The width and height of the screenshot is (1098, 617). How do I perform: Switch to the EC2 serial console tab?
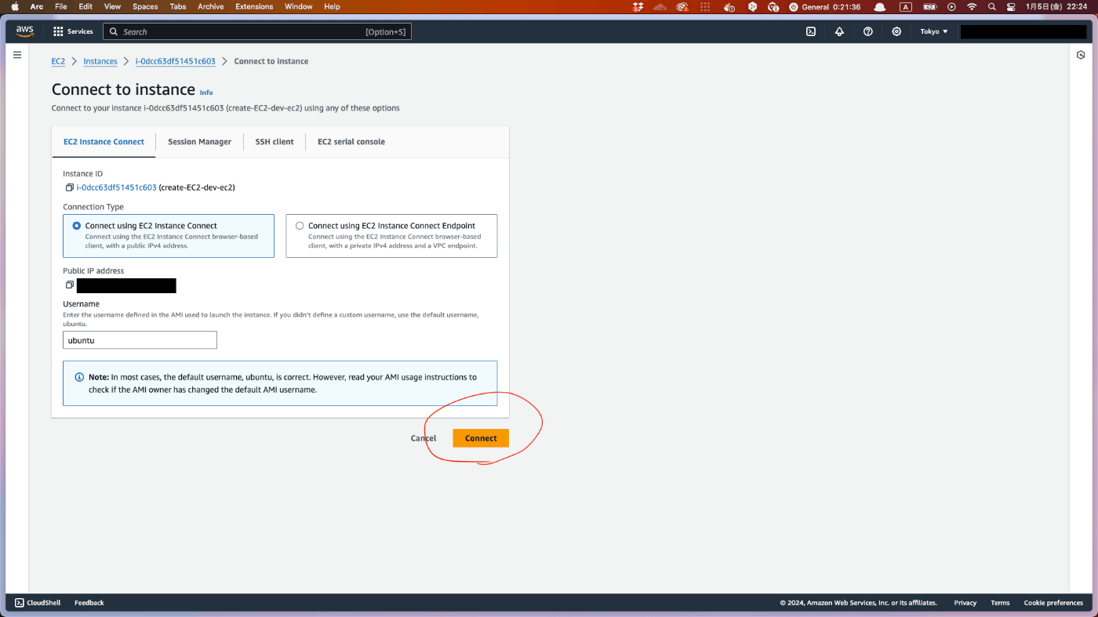pos(351,142)
